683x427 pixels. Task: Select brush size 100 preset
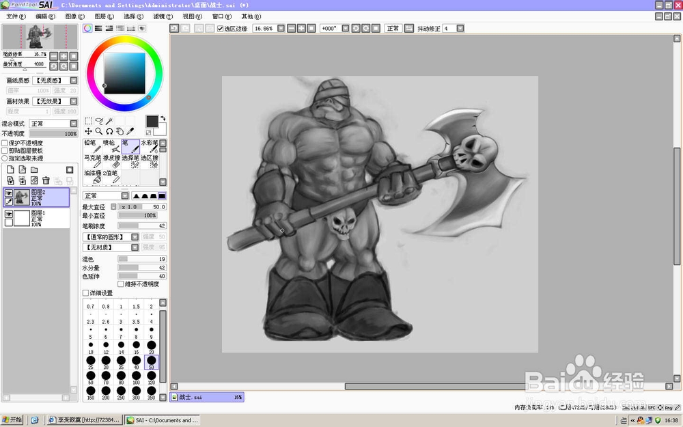(137, 377)
